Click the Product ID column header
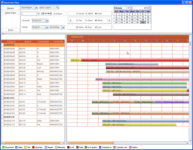The image size is (193, 150). tap(11, 42)
